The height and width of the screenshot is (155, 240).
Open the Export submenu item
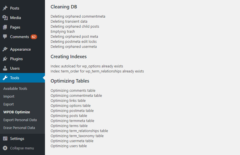pos(8,104)
